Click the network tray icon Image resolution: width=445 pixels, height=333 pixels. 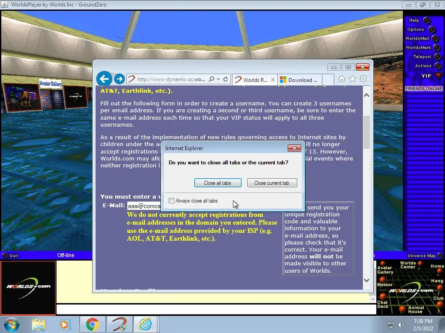click(x=391, y=325)
